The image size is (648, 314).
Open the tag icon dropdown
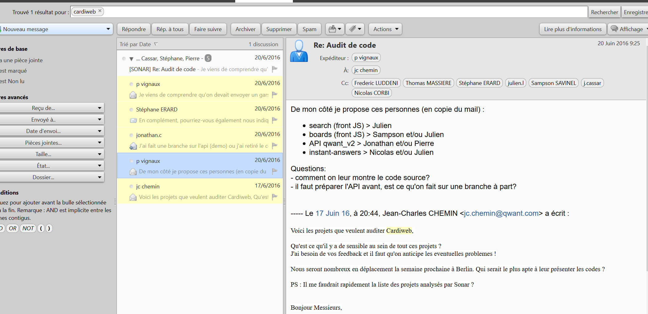(x=355, y=29)
